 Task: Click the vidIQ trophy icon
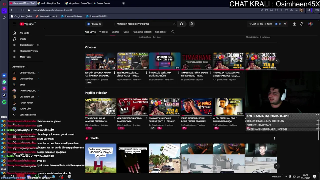click(285, 24)
